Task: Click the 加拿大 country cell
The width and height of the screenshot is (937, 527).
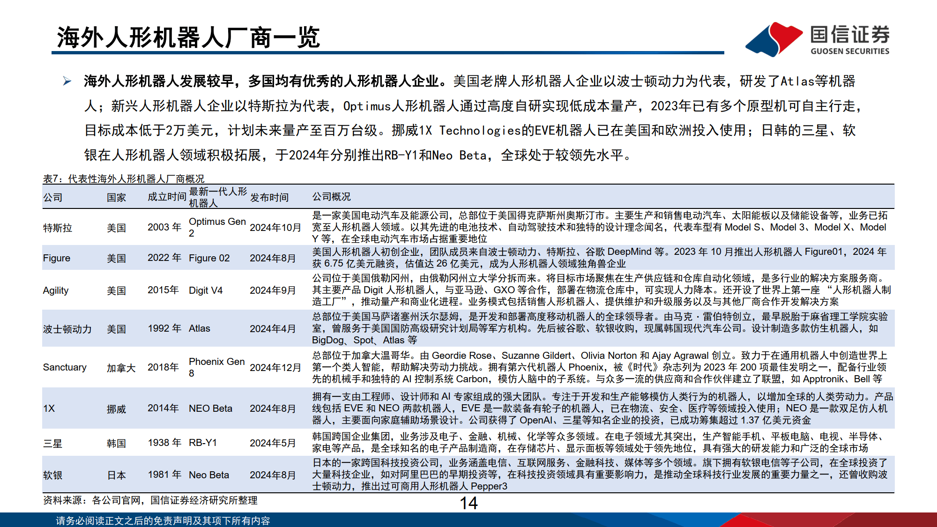Action: pyautogui.click(x=121, y=368)
